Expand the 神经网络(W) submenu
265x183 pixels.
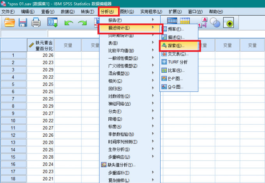(x=130, y=104)
